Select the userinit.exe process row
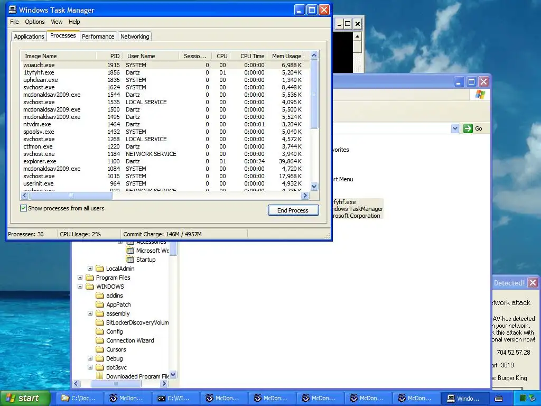This screenshot has height=406, width=541. (x=165, y=183)
